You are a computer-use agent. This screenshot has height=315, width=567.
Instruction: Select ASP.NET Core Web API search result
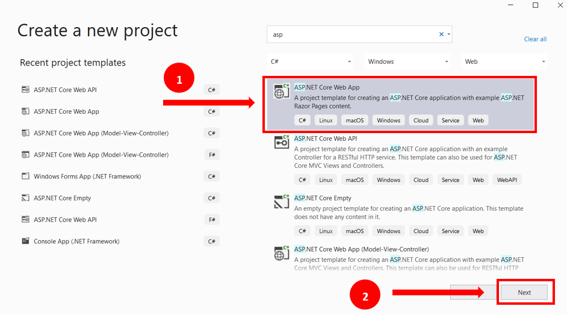tap(400, 160)
